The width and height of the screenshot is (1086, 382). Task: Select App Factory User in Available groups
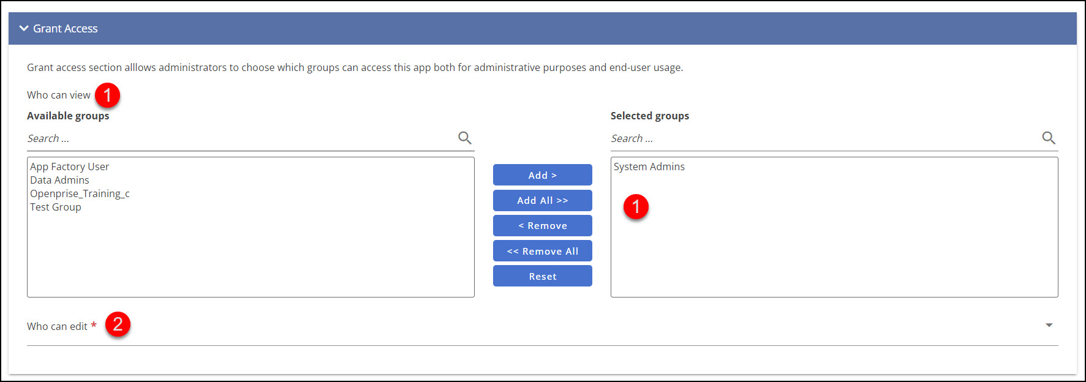pos(70,167)
